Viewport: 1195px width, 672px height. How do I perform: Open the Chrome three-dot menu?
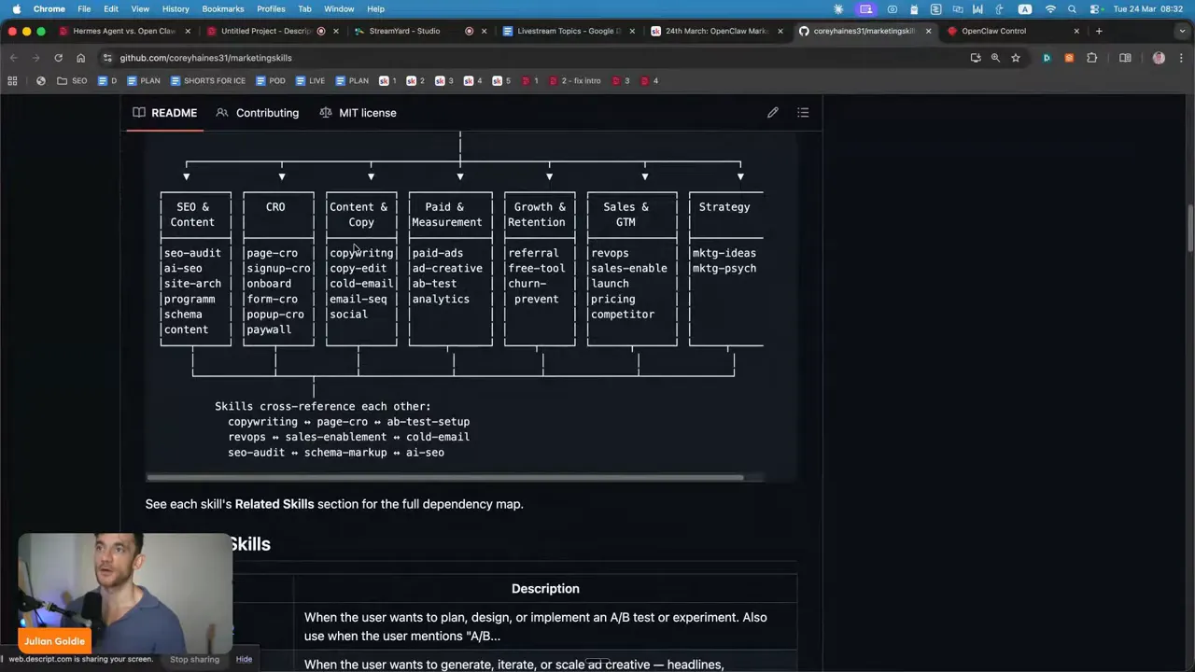tap(1180, 58)
